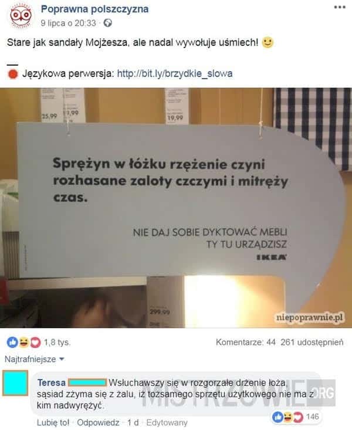Click the globe public-visibility icon
This screenshot has width=352, height=430.
click(107, 23)
